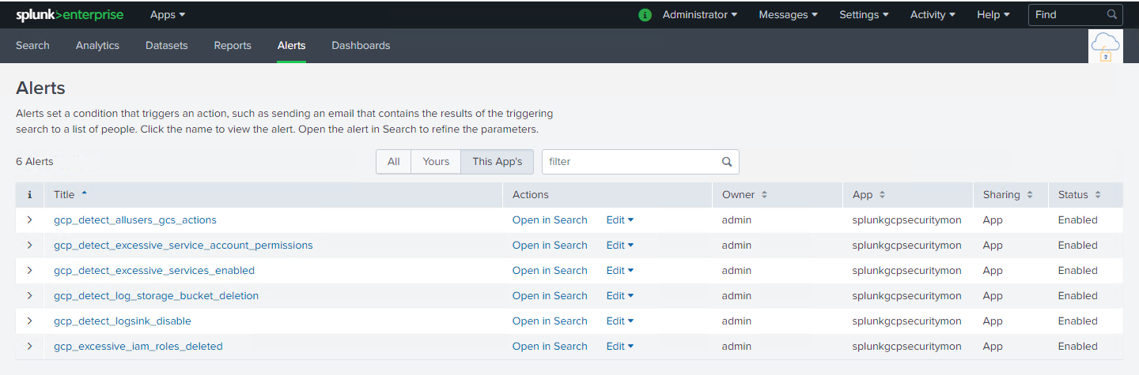Screen dimensions: 1139x375
Task: Open in Search for gcp_excessive_iam_roles_deleted
Action: (550, 347)
